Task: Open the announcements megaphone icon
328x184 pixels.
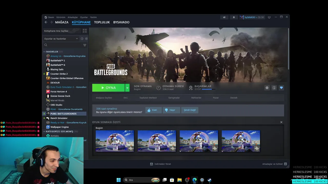Action: [224, 17]
